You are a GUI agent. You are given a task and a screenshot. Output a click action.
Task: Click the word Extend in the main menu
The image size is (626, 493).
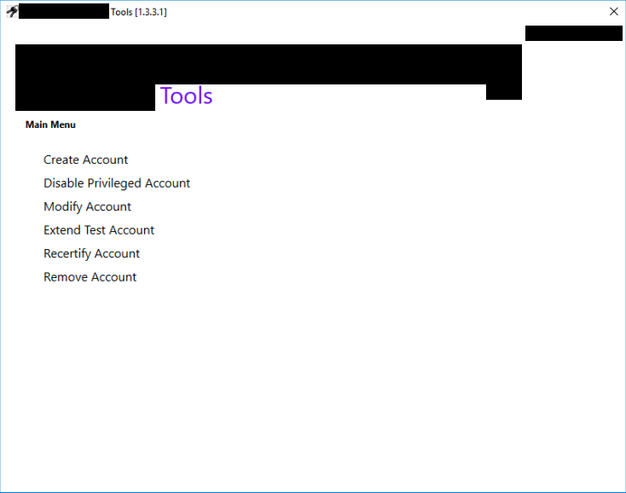62,230
